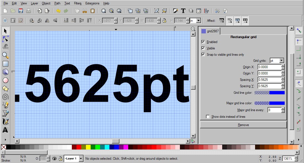304x163 pixels.
Task: Activate the Text tool in toolbox
Action: tap(5, 130)
